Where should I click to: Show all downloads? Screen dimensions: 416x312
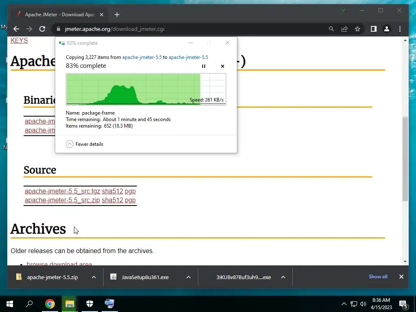tap(378, 277)
